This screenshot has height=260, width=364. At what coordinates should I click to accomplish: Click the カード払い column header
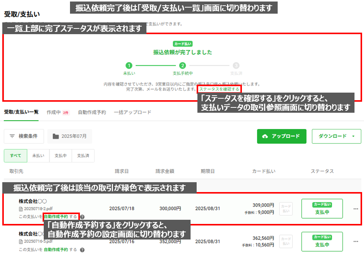point(264,171)
